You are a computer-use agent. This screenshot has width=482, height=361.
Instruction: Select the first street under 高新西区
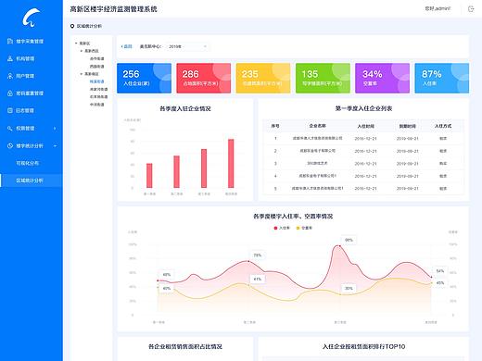[96, 58]
